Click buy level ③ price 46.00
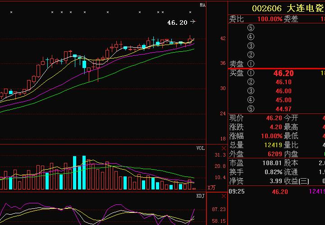This screenshot has height=225, width=325. (x=284, y=91)
